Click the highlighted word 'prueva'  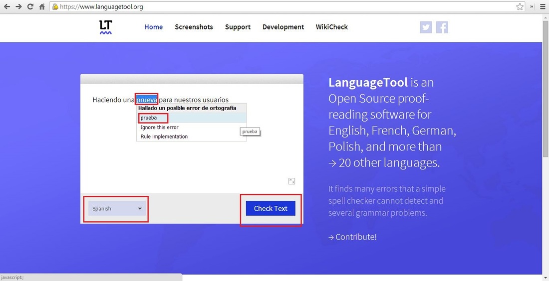(x=147, y=100)
